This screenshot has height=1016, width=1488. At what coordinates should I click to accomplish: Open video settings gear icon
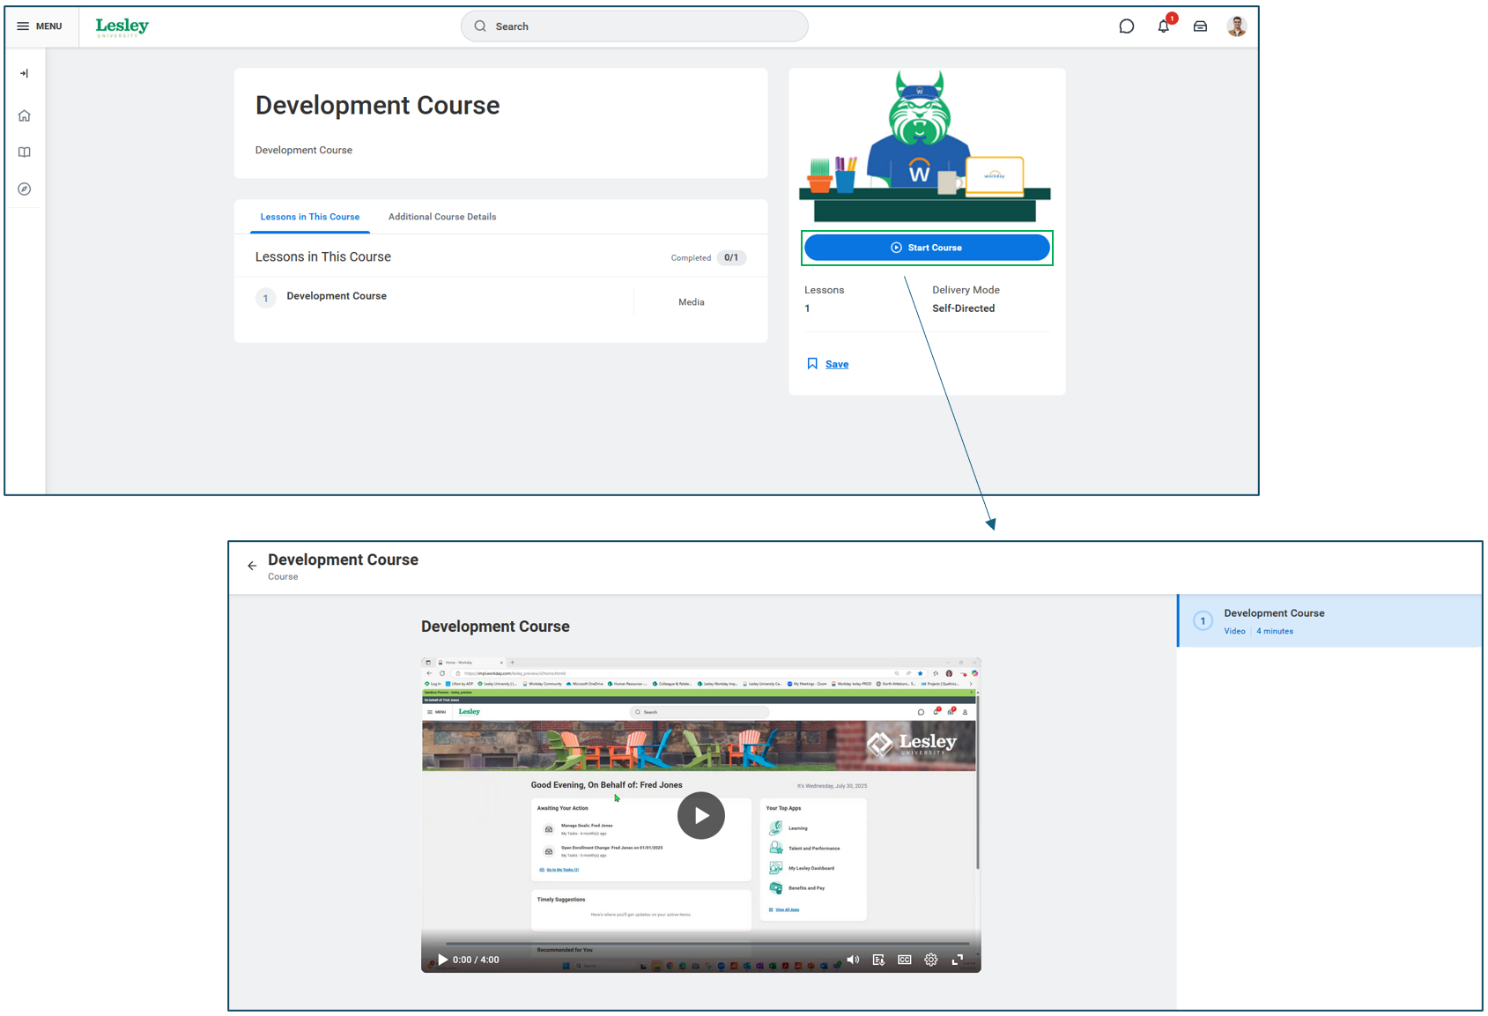tap(931, 960)
